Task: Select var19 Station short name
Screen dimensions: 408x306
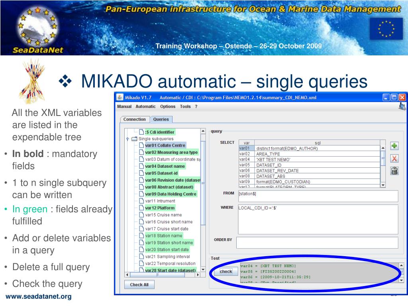Action: point(169,243)
